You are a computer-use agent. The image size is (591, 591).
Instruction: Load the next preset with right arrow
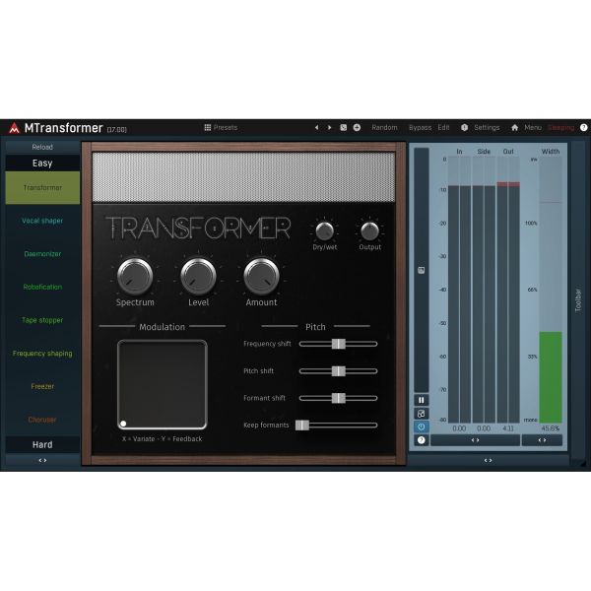pos(329,127)
